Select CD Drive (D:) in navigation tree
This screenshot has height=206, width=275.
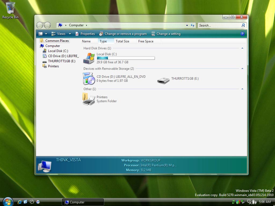click(61, 56)
